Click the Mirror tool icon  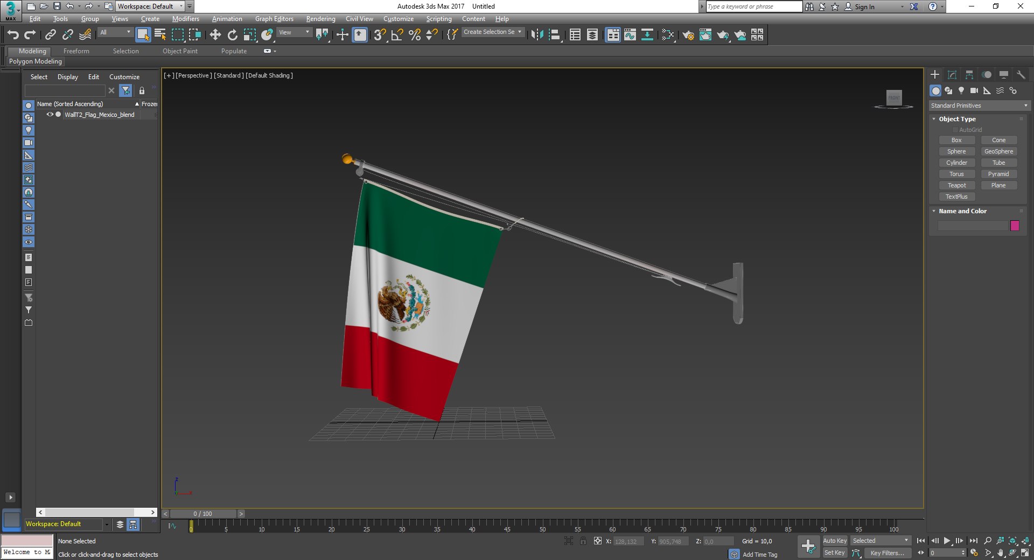tap(537, 35)
